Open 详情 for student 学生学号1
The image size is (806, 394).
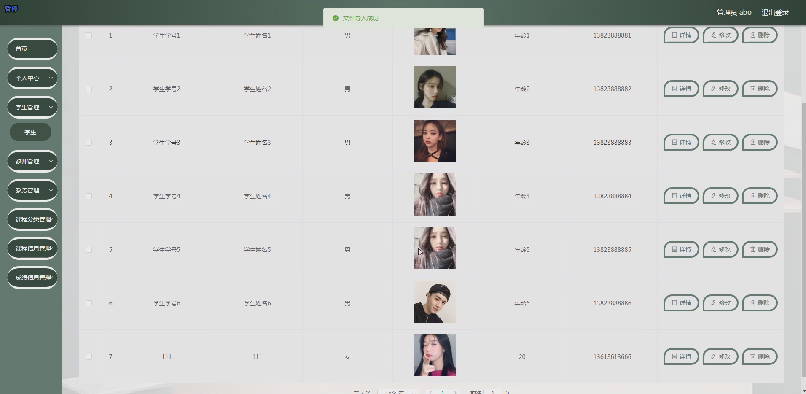681,35
